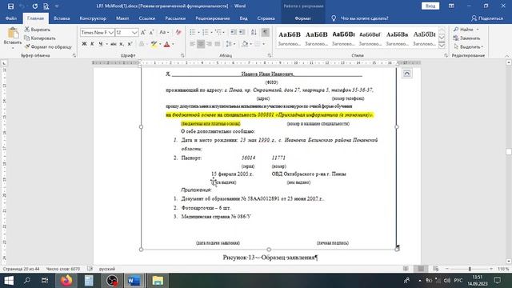Open ribbon display options icon

(451, 6)
